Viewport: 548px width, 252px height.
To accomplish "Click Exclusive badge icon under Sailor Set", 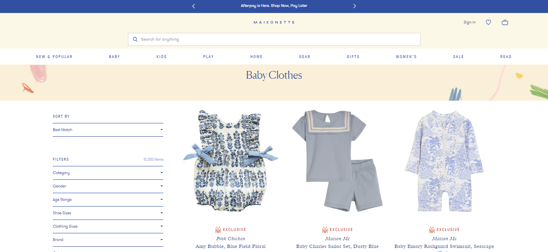I will 325,230.
